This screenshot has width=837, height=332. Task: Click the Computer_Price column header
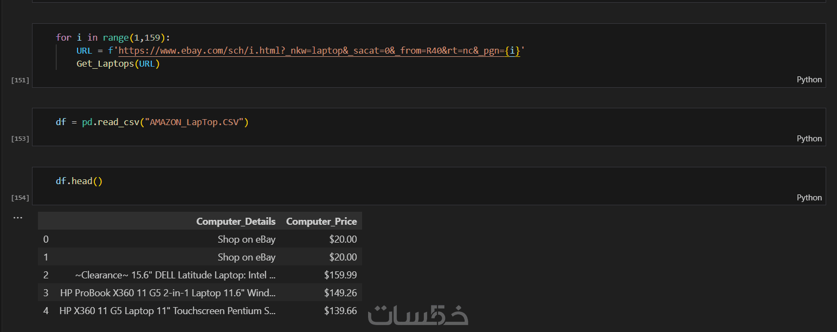point(321,222)
